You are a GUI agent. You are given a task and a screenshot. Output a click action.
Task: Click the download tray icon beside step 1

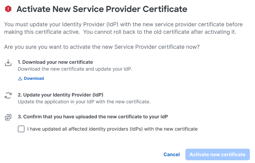[x=8, y=63]
